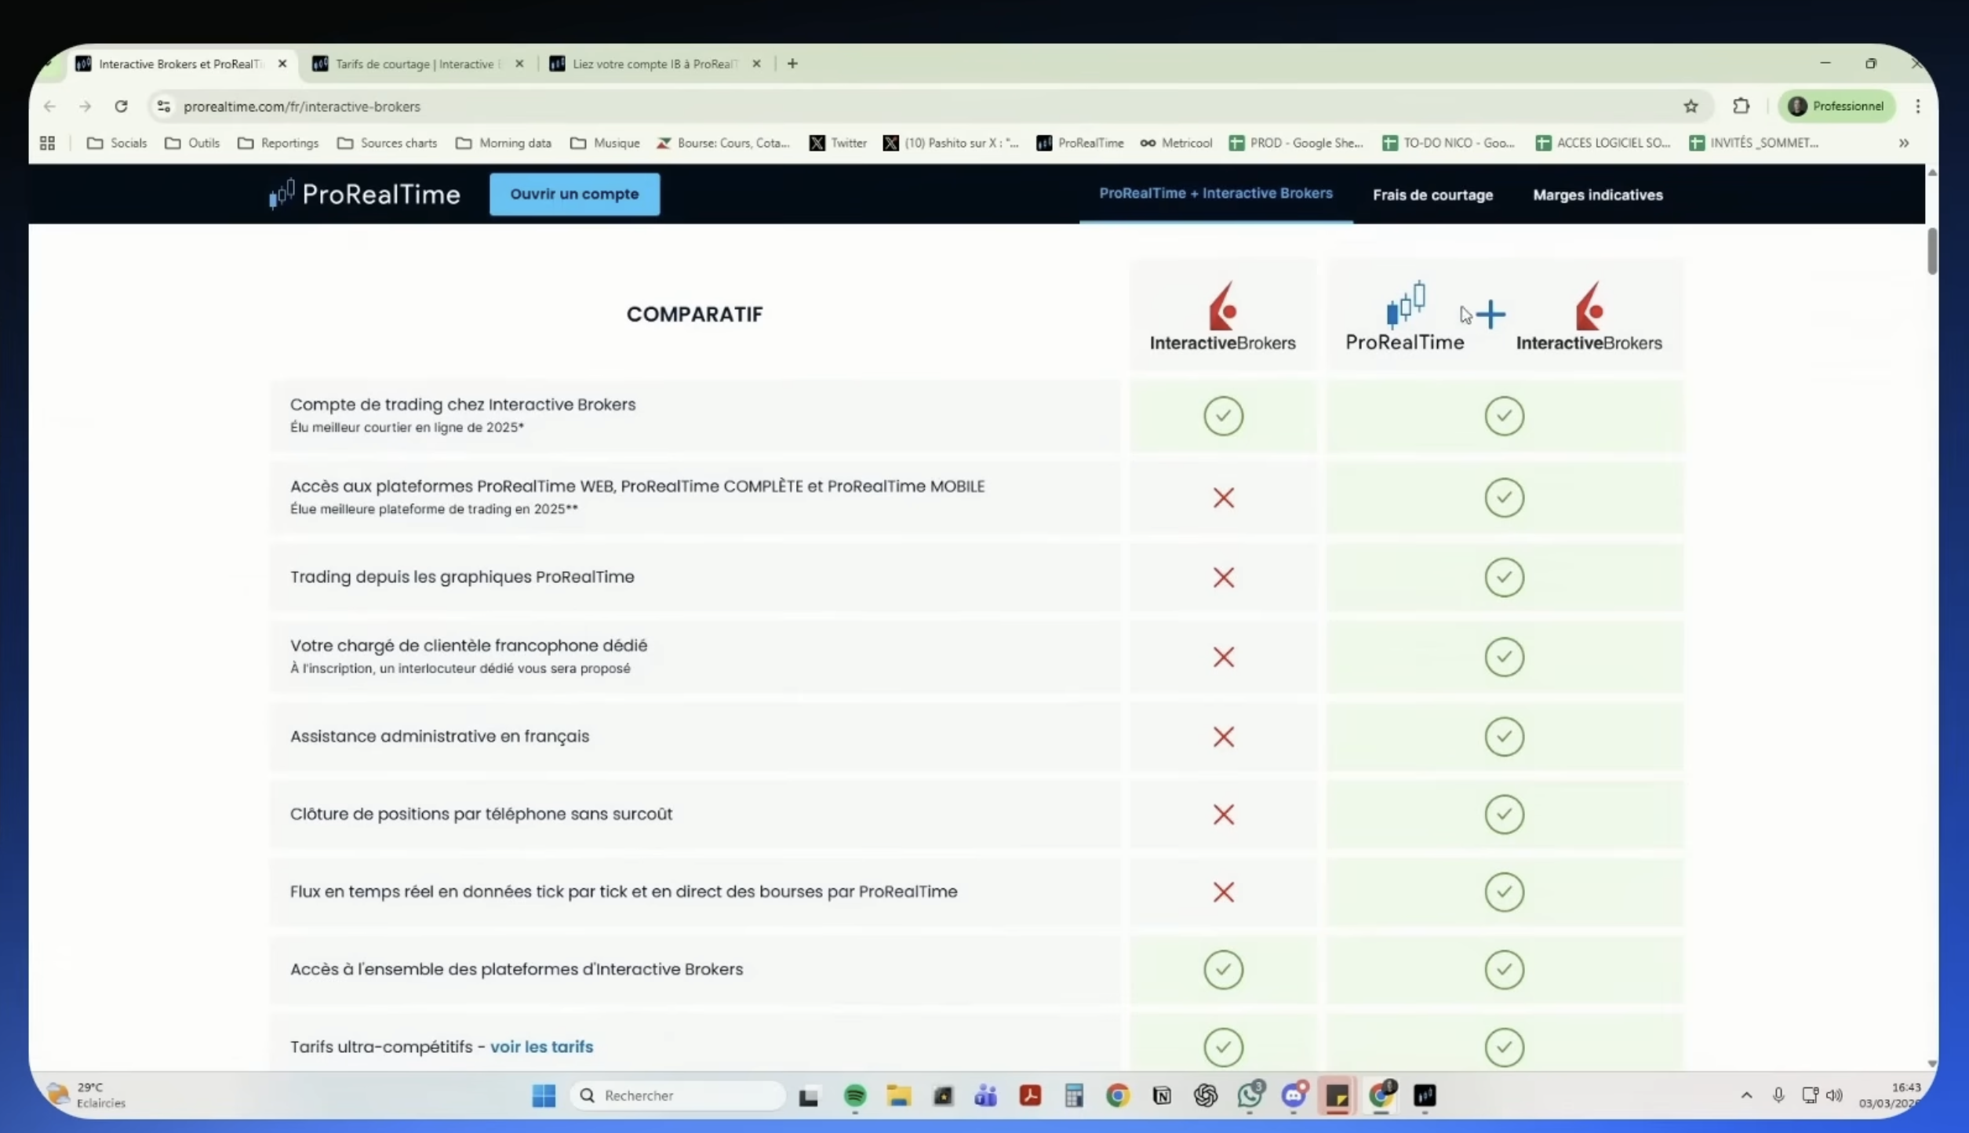Click the Windows Start button

click(544, 1095)
